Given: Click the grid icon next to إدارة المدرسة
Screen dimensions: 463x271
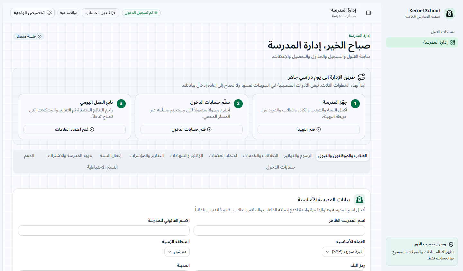Looking at the screenshot, I should coord(453,42).
